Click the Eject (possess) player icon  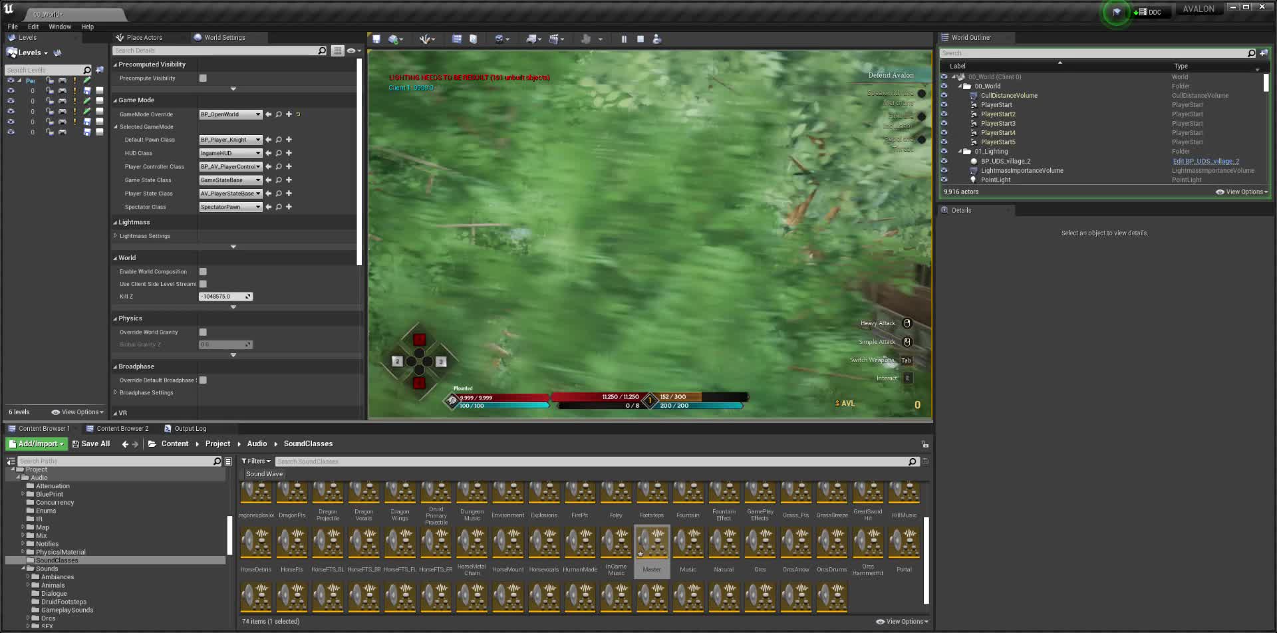pyautogui.click(x=657, y=39)
